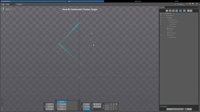Toggle Bones select option dot

pyautogui.click(x=111, y=106)
